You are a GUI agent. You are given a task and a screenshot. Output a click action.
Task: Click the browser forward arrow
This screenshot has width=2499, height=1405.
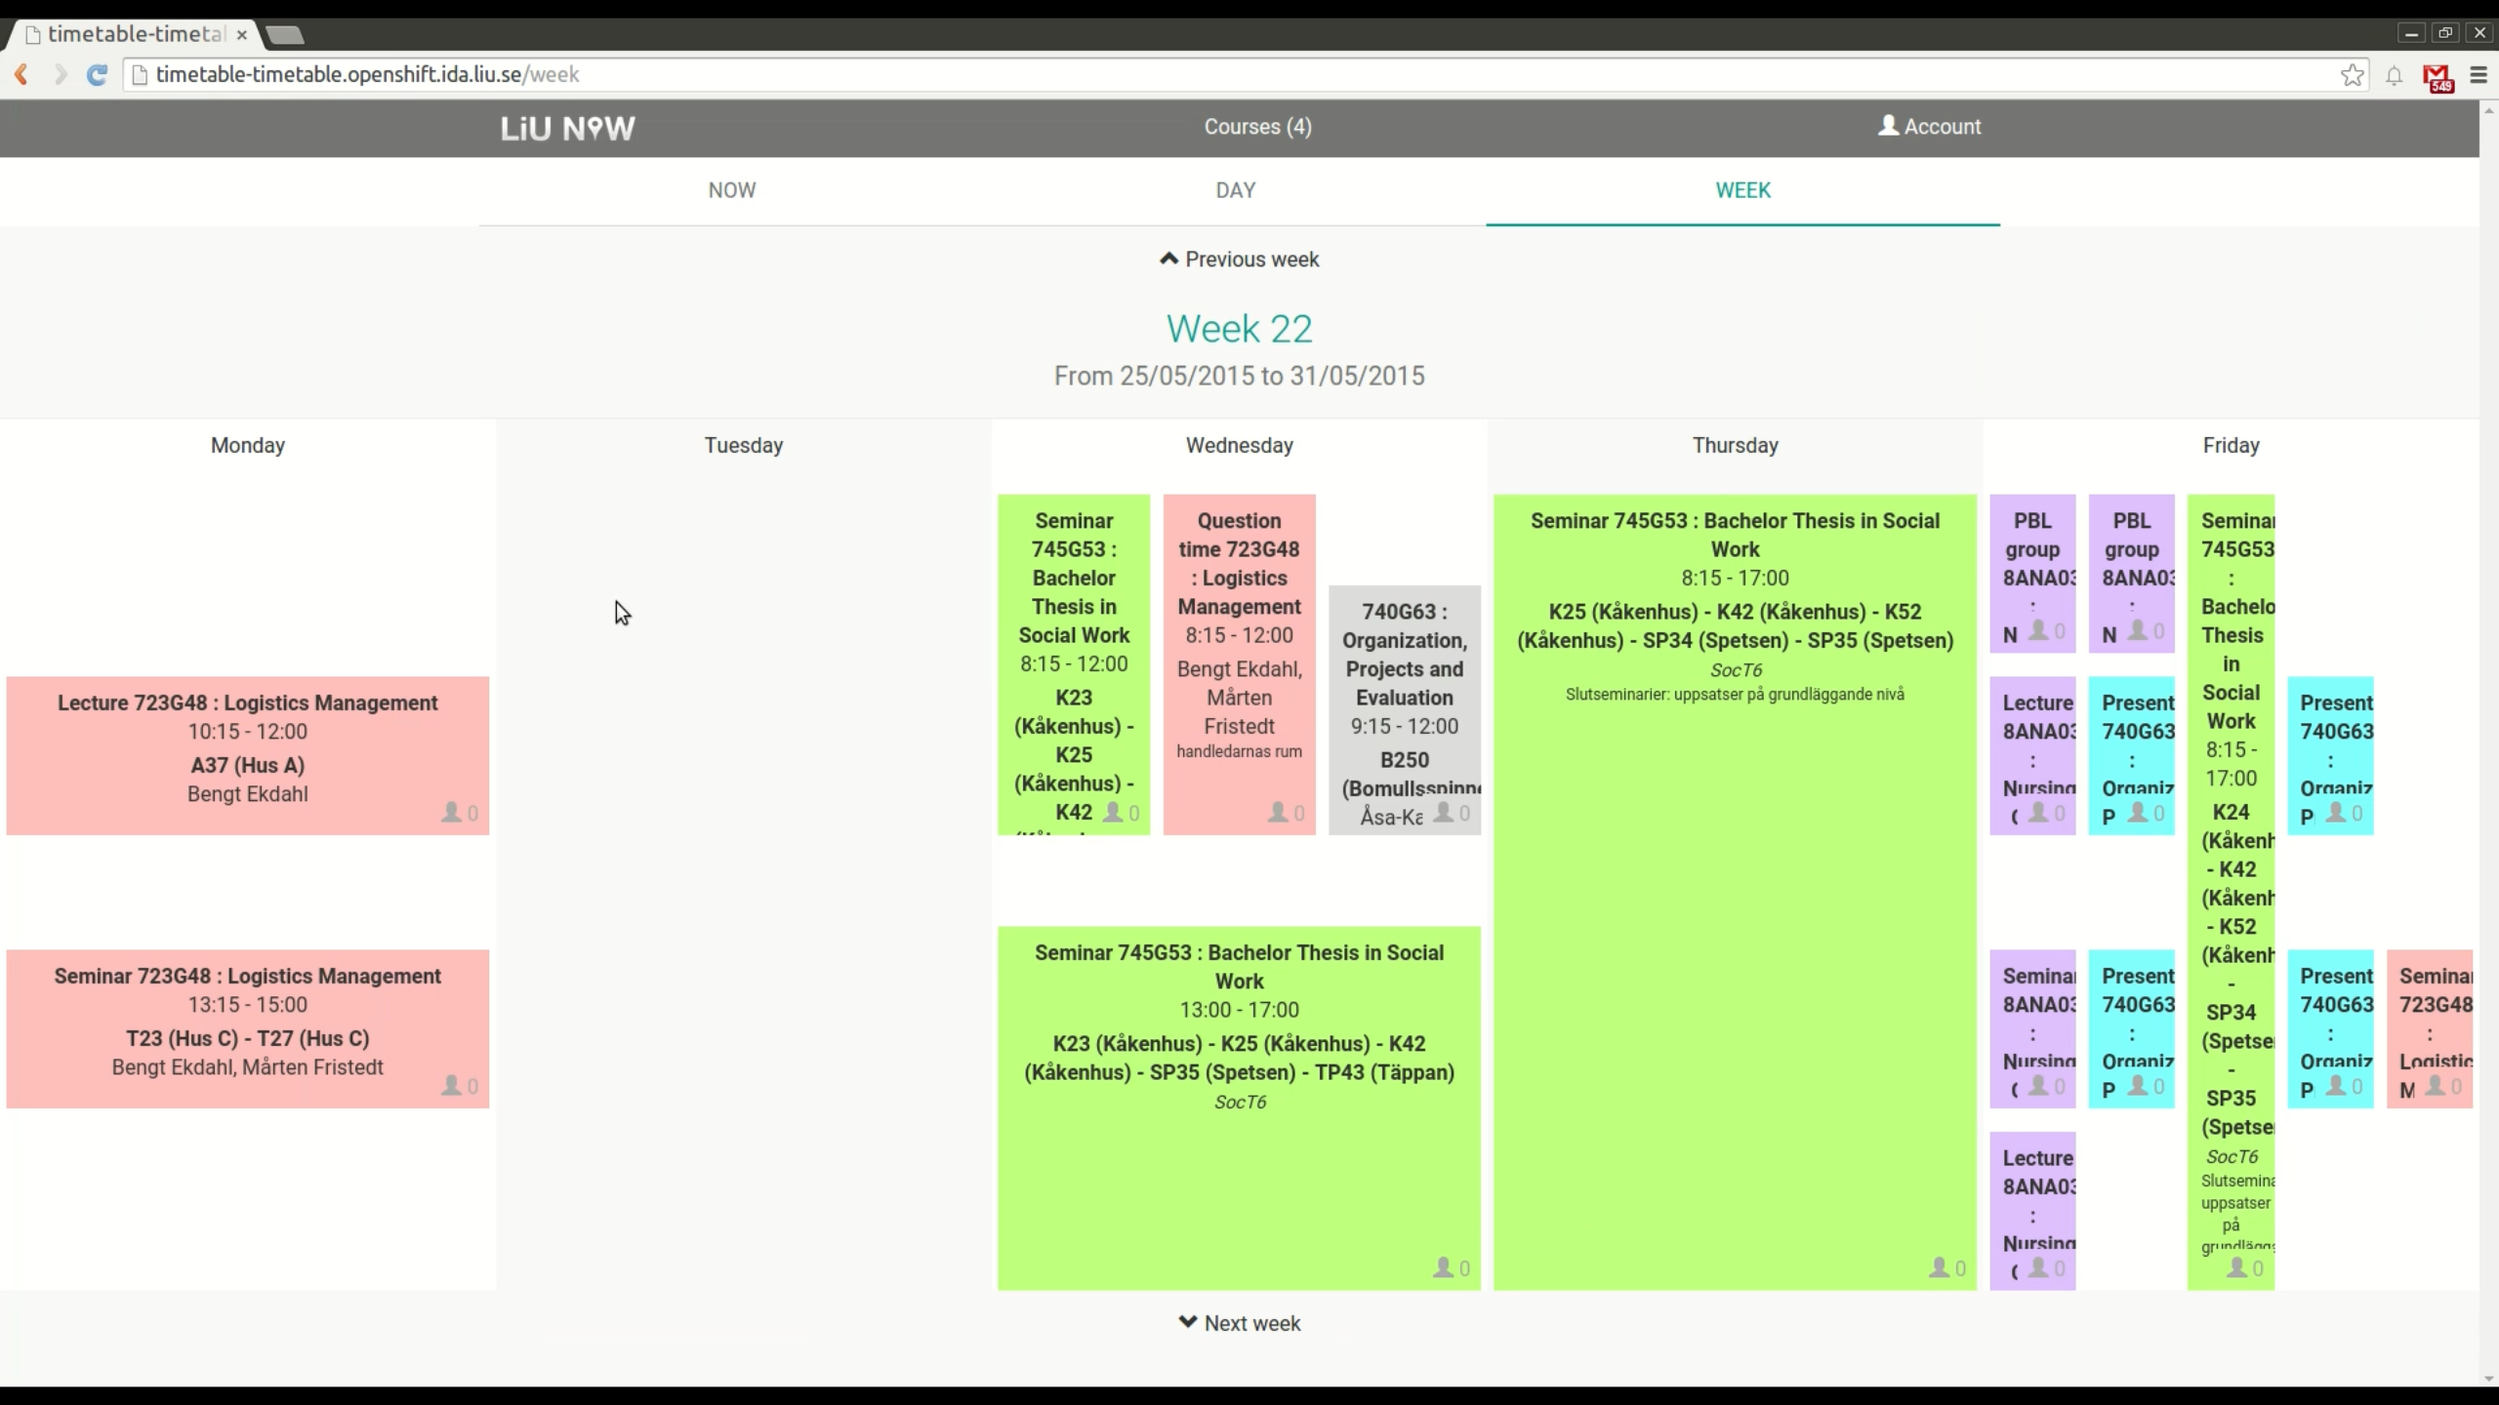tap(60, 74)
